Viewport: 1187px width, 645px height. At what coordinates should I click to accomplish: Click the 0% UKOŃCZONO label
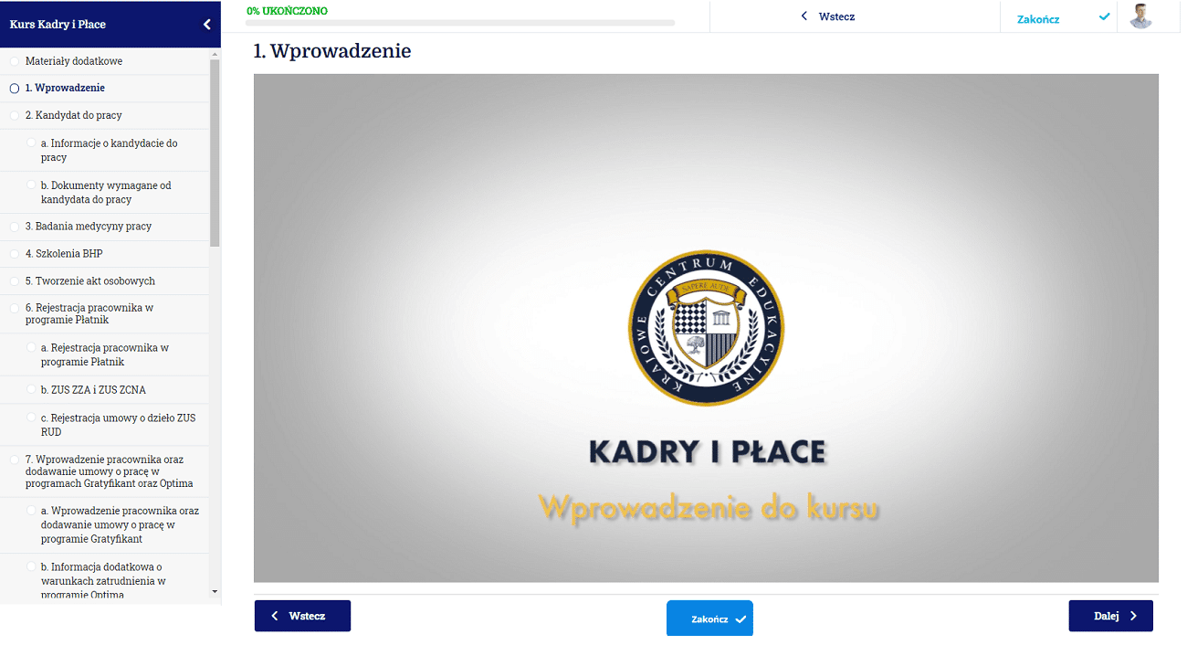pos(287,11)
